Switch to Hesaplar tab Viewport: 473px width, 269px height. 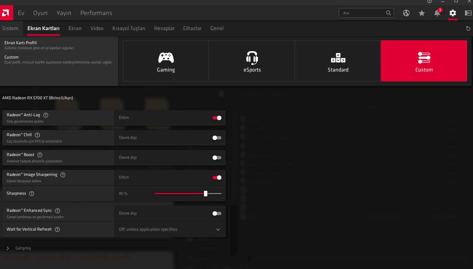pos(164,28)
